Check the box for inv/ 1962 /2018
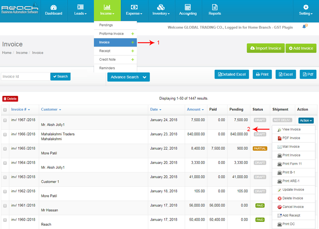Viewport: 319px width, 229px height. coord(5,191)
